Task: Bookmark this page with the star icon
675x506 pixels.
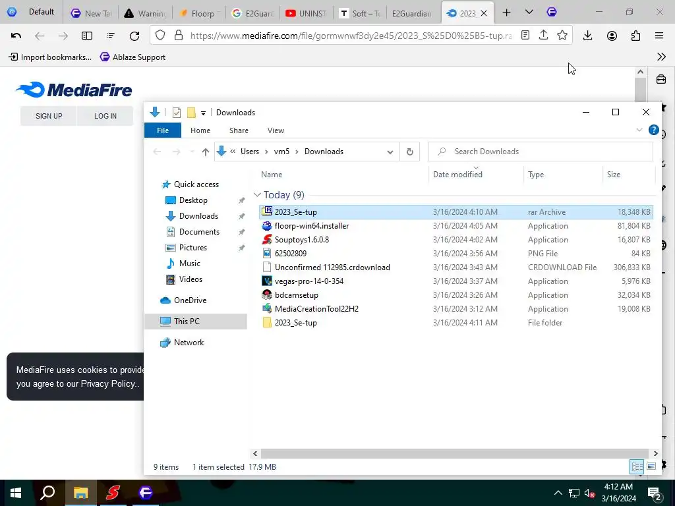Action: pos(562,36)
